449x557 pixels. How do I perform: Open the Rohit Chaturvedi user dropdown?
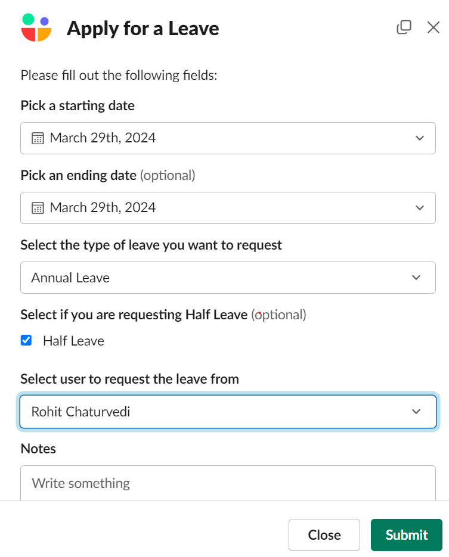pos(228,412)
